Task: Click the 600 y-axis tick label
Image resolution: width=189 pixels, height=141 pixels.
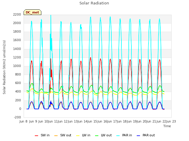Action: point(18,83)
